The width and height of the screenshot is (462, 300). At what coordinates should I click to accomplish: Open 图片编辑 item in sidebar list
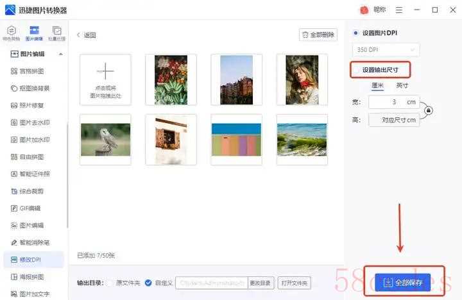click(x=28, y=226)
